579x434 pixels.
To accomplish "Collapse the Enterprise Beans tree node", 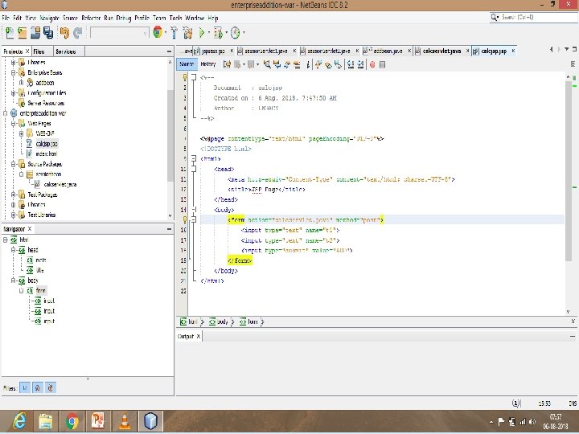I will tap(14, 72).
